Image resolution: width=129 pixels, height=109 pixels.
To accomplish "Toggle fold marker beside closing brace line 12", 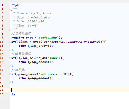I will pyautogui.click(x=10, y=50).
